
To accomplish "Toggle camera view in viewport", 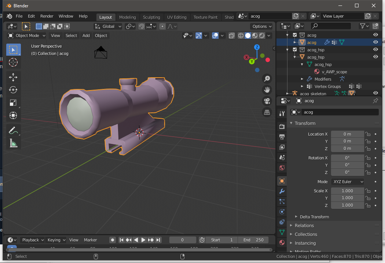I will point(267,101).
